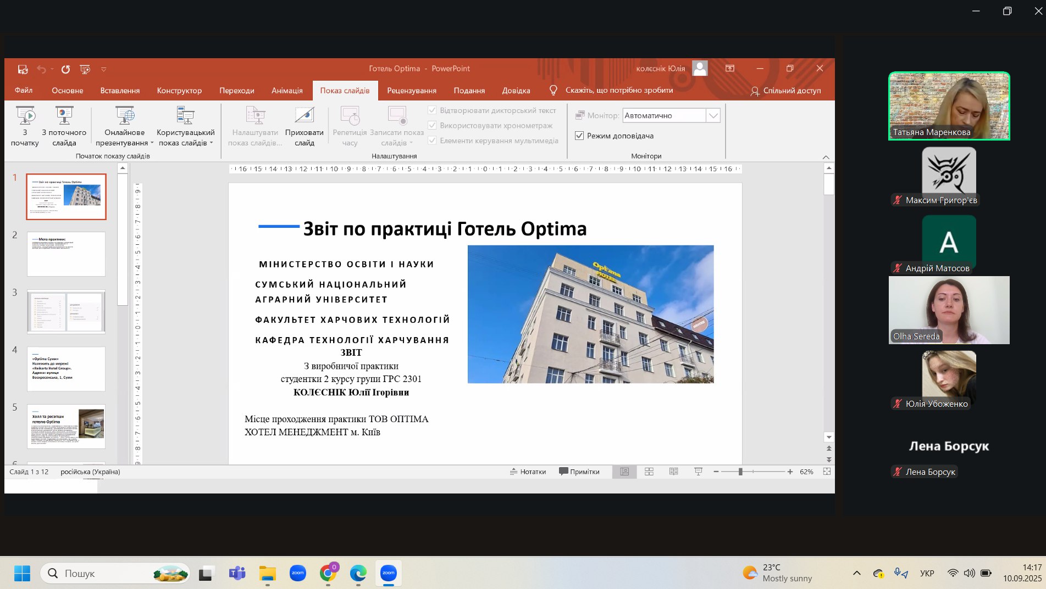This screenshot has width=1046, height=589.
Task: Start slide show from status bar icon
Action: pyautogui.click(x=699, y=472)
